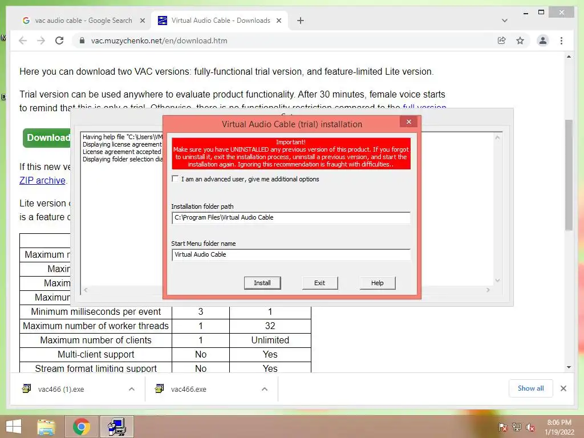
Task: Open the Windows Start button
Action: [14, 427]
